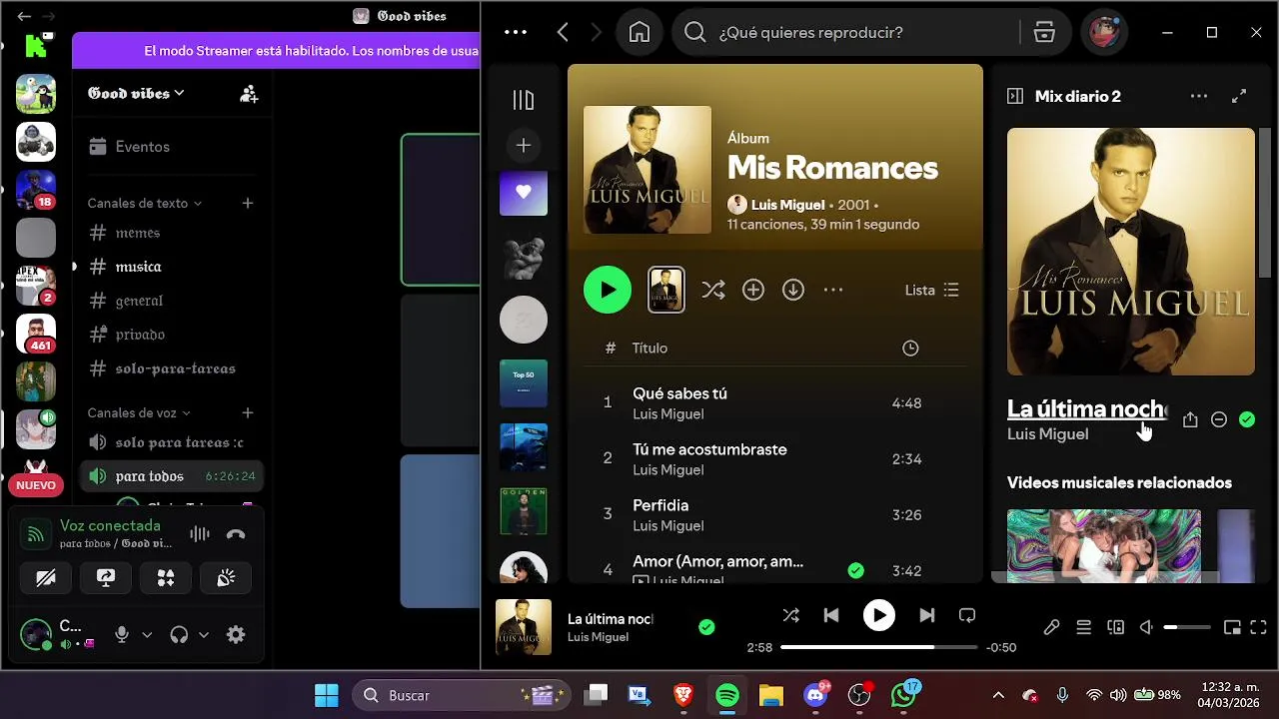
Task: Toggle lyrics microphone icon in player bar
Action: [x=1051, y=628]
